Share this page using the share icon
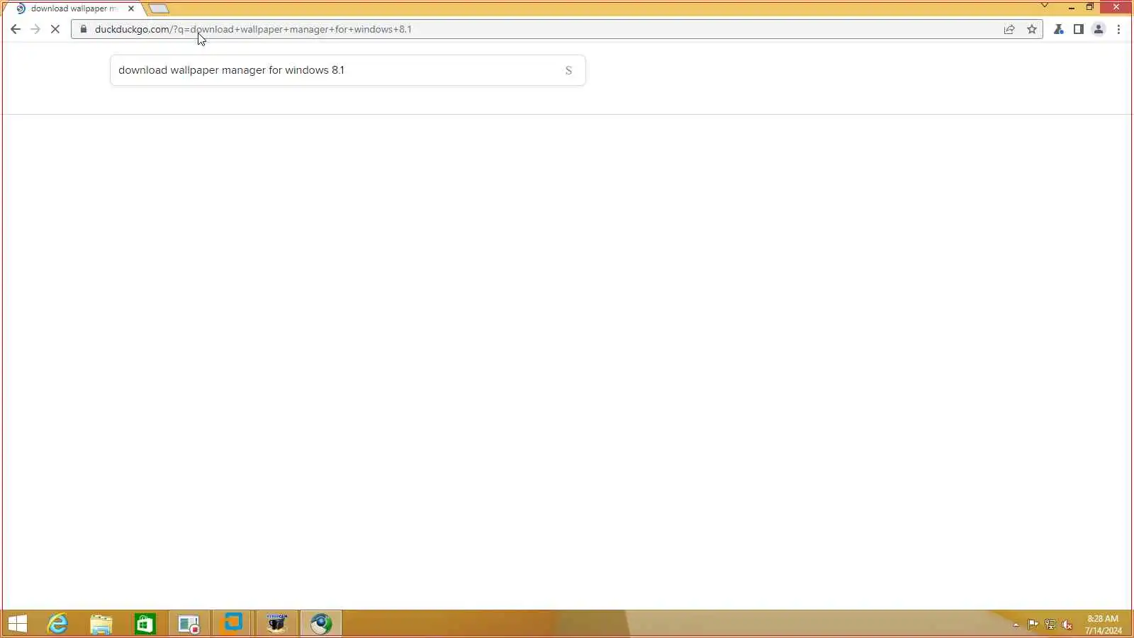The image size is (1134, 638). point(1009,29)
